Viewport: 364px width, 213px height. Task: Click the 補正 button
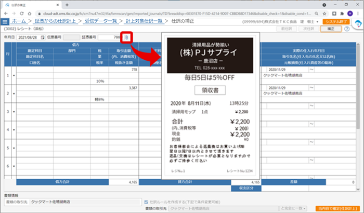331,29
